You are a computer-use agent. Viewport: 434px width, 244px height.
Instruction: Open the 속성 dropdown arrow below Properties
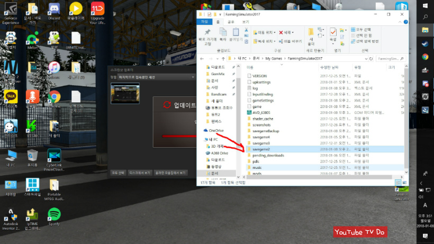pyautogui.click(x=333, y=44)
